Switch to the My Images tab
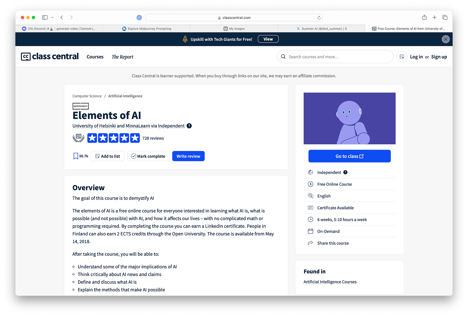 click(234, 29)
